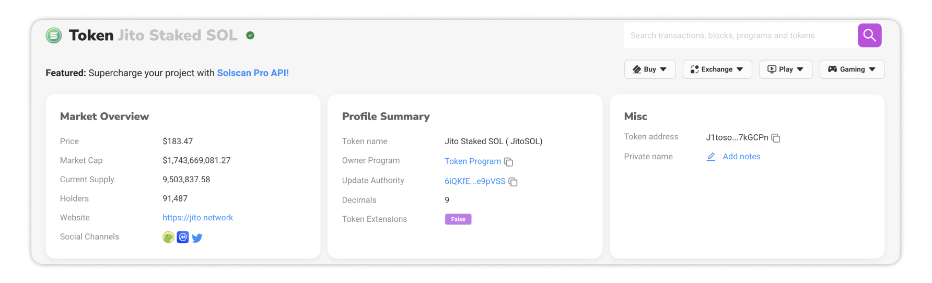Image resolution: width=932 pixels, height=283 pixels.
Task: Open the CoinMarketCap social channel icon
Action: click(x=183, y=238)
